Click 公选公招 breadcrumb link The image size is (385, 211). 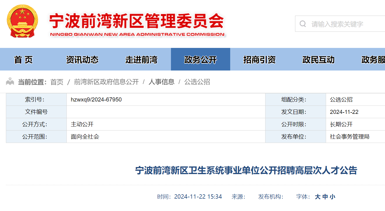point(197,82)
